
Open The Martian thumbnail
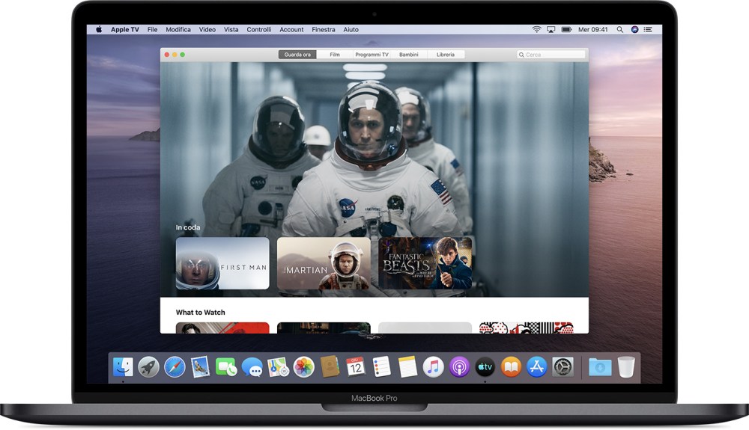324,264
